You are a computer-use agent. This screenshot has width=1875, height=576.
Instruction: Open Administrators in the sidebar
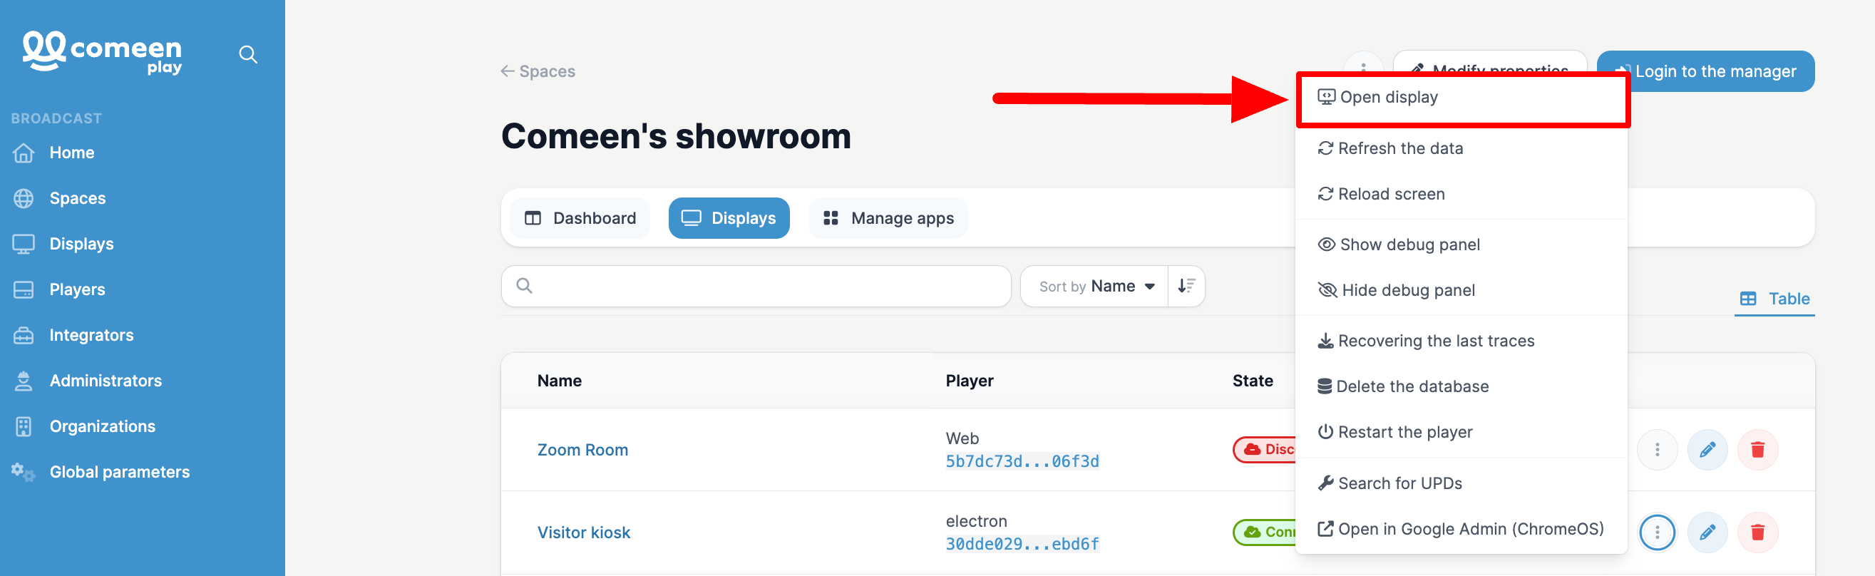pos(106,381)
